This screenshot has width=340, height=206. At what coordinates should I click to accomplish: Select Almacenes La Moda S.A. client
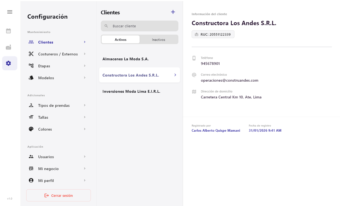(126, 59)
